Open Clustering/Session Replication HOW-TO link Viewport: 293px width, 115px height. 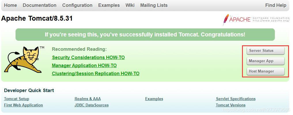[x=96, y=73]
